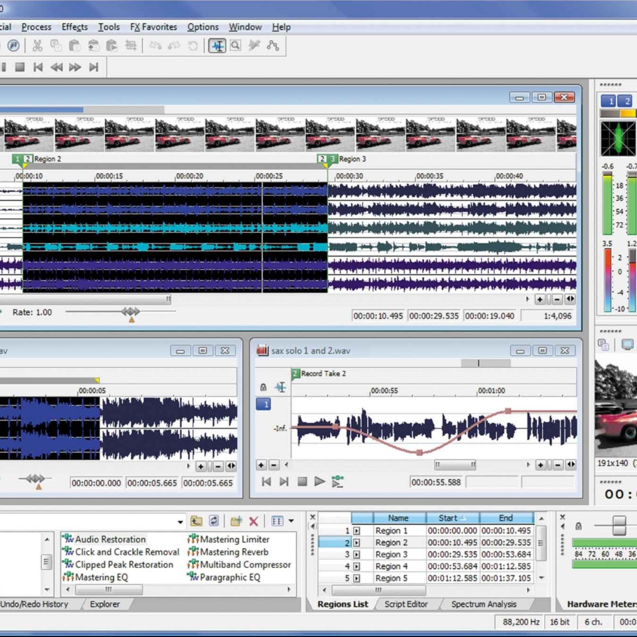Select the Magnify tool in the toolbar
Image resolution: width=637 pixels, height=637 pixels.
tap(236, 45)
